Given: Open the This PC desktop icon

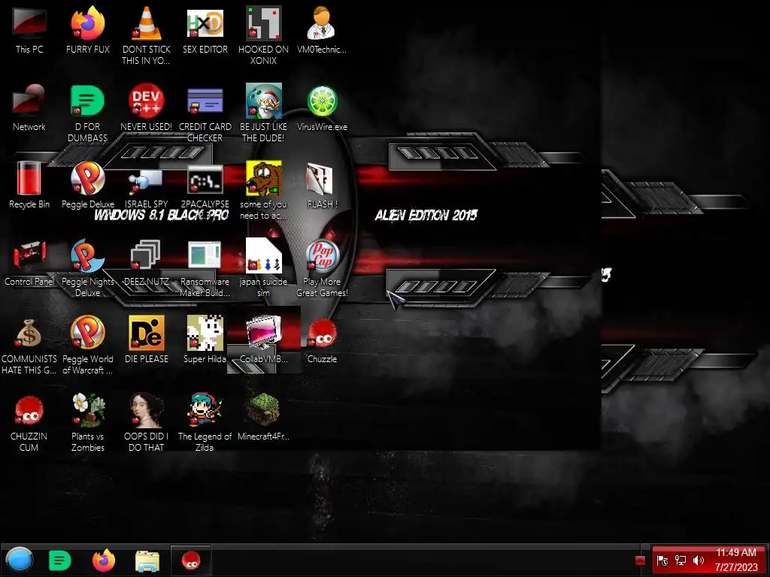Looking at the screenshot, I should [x=29, y=30].
